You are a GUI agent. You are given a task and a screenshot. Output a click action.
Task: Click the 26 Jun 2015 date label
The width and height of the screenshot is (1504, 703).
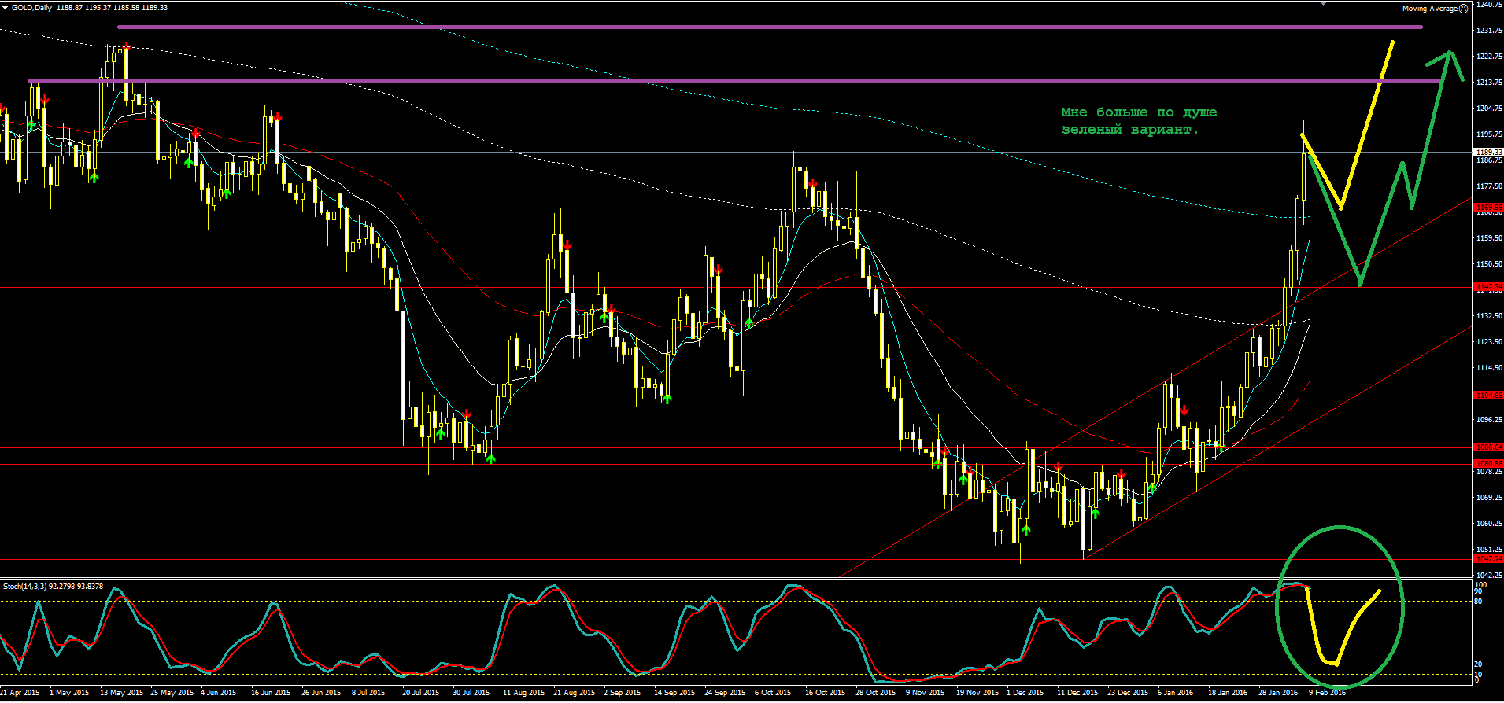[x=321, y=693]
